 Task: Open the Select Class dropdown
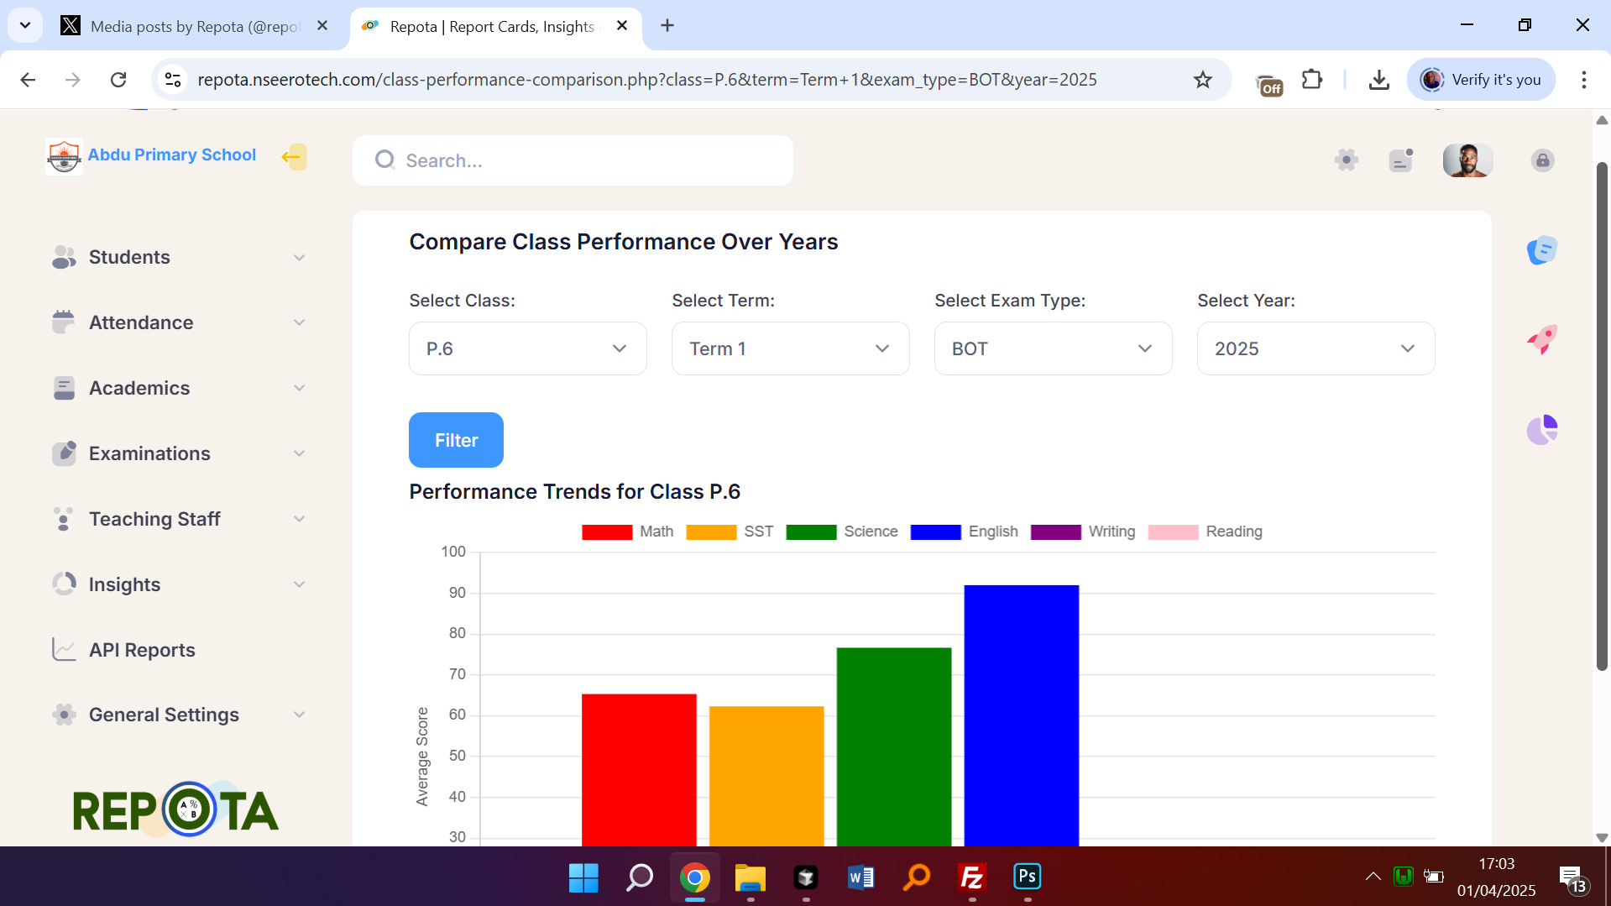tap(527, 348)
